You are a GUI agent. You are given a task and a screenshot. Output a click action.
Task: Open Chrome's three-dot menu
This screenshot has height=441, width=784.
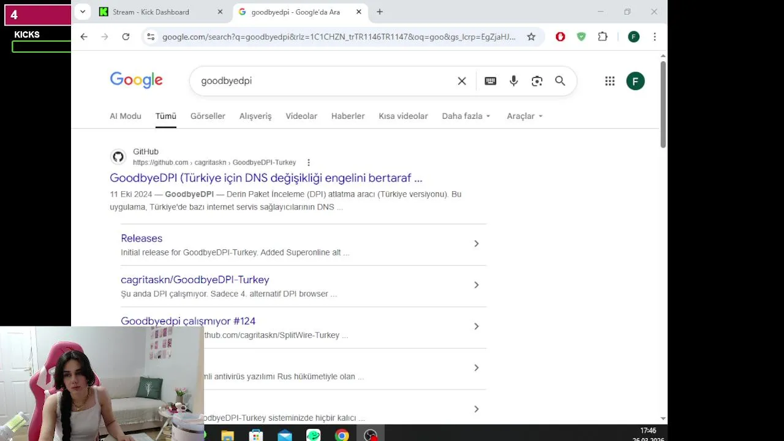[655, 37]
